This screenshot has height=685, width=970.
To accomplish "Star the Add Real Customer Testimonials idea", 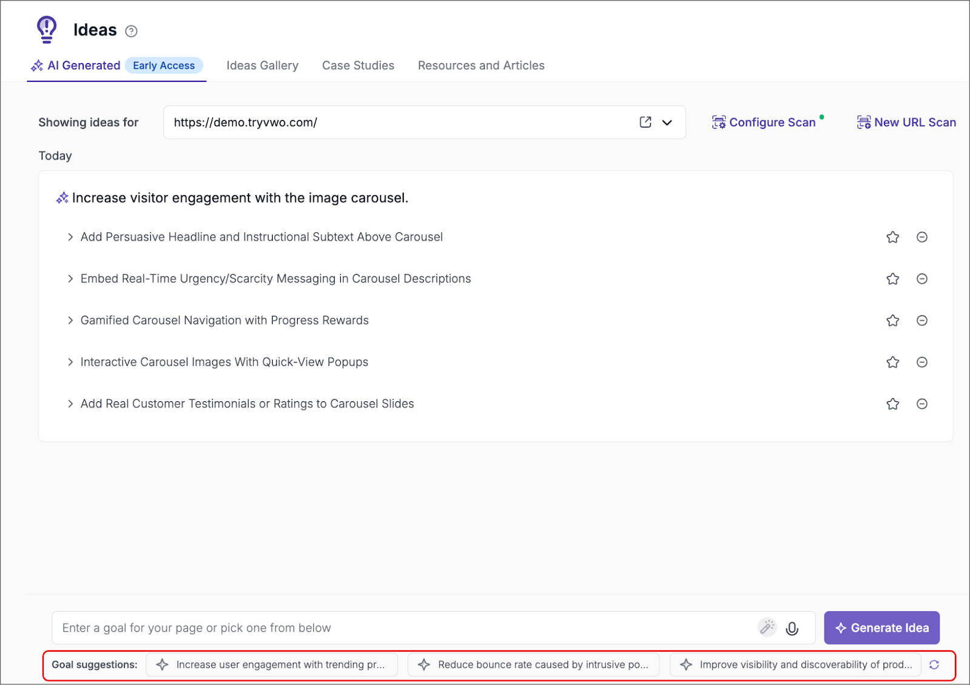I will coord(892,404).
